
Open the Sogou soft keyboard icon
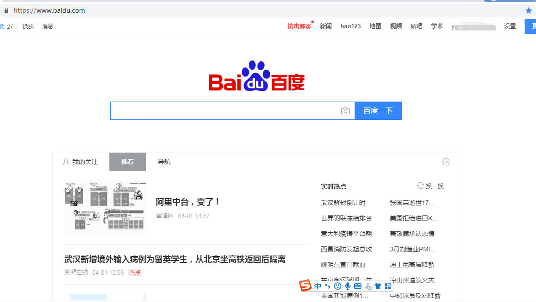[358, 286]
